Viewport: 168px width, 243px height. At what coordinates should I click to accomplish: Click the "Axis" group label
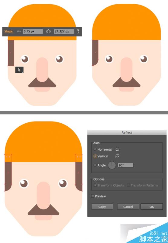coord(96,143)
